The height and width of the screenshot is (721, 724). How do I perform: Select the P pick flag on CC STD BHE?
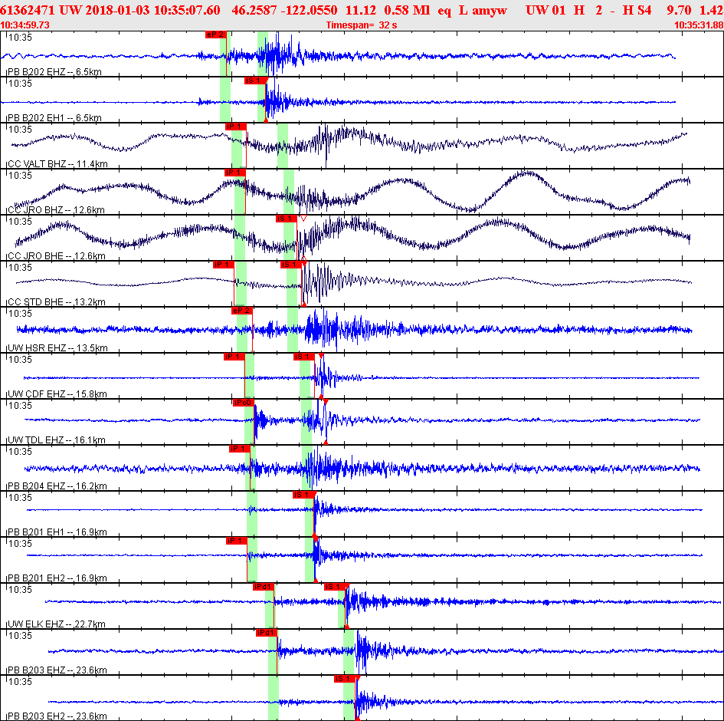pos(223,265)
